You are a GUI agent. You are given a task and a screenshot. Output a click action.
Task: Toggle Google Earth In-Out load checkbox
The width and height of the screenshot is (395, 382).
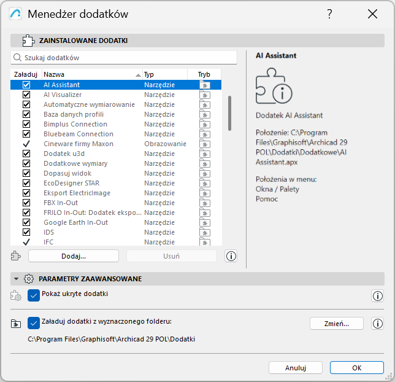[x=26, y=222]
